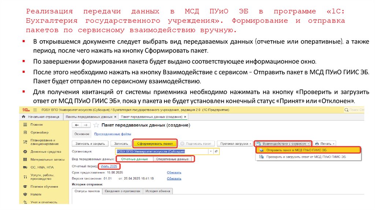375x210 pixels.
Task: Close the Пакет передаваемых данных (создание) tab
Action: coord(185,117)
